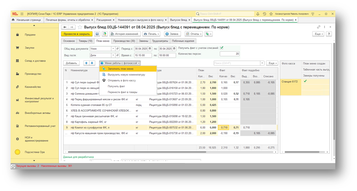Open document more-actions dots icon
357x191 pixels.
[324, 27]
